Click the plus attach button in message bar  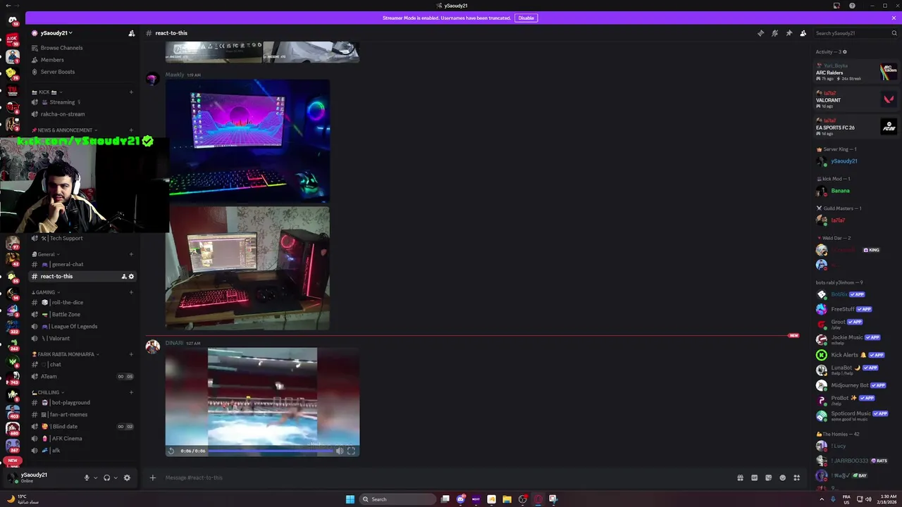[152, 477]
